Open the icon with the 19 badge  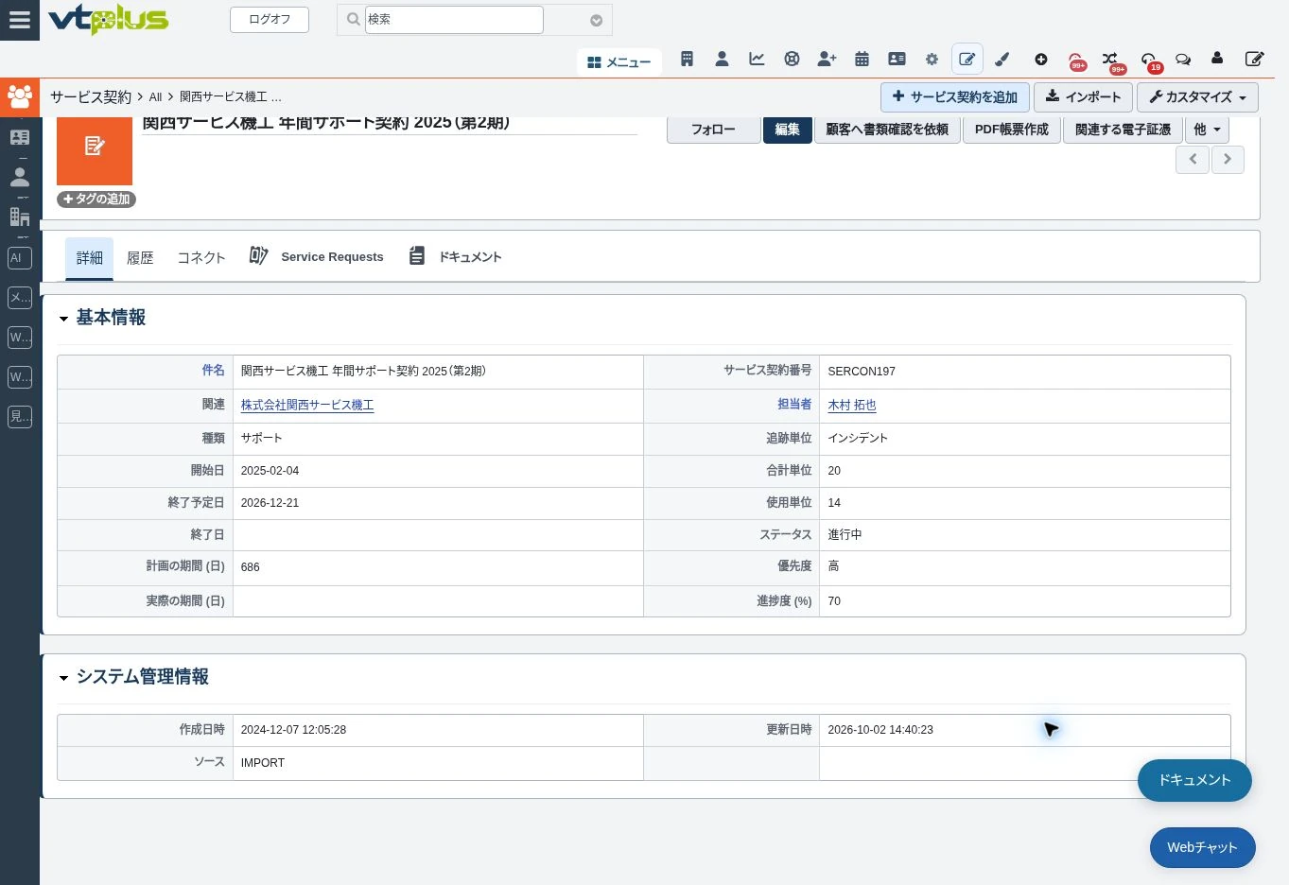(1150, 61)
